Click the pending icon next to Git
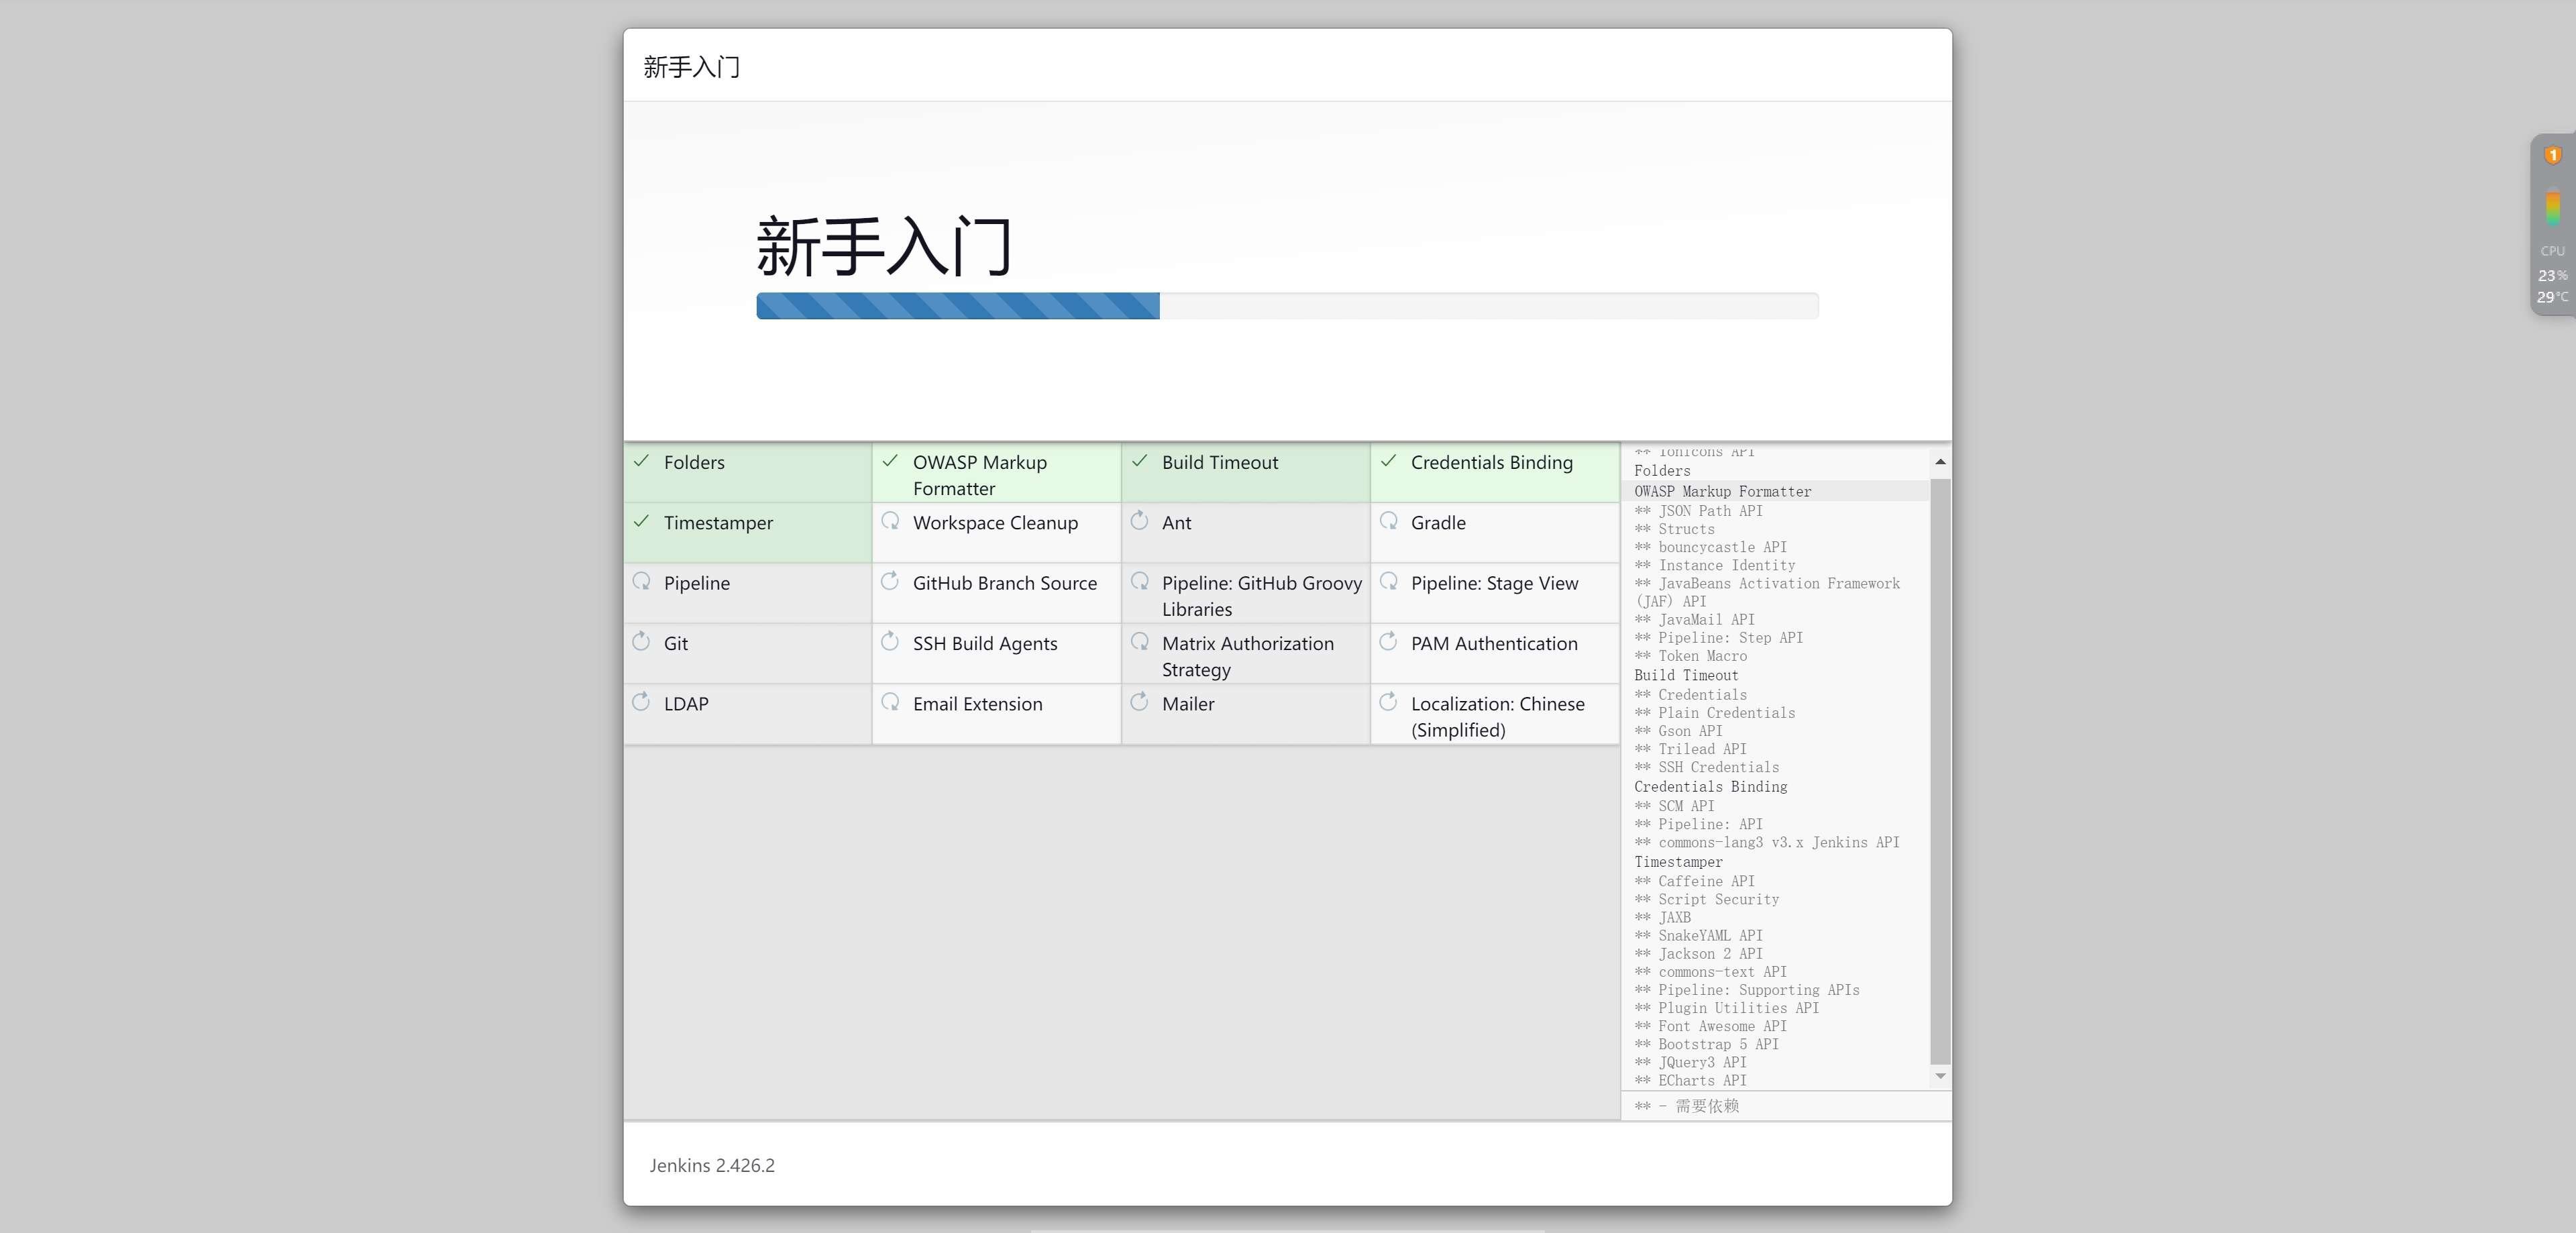Viewport: 2576px width, 1233px height. pos(641,642)
